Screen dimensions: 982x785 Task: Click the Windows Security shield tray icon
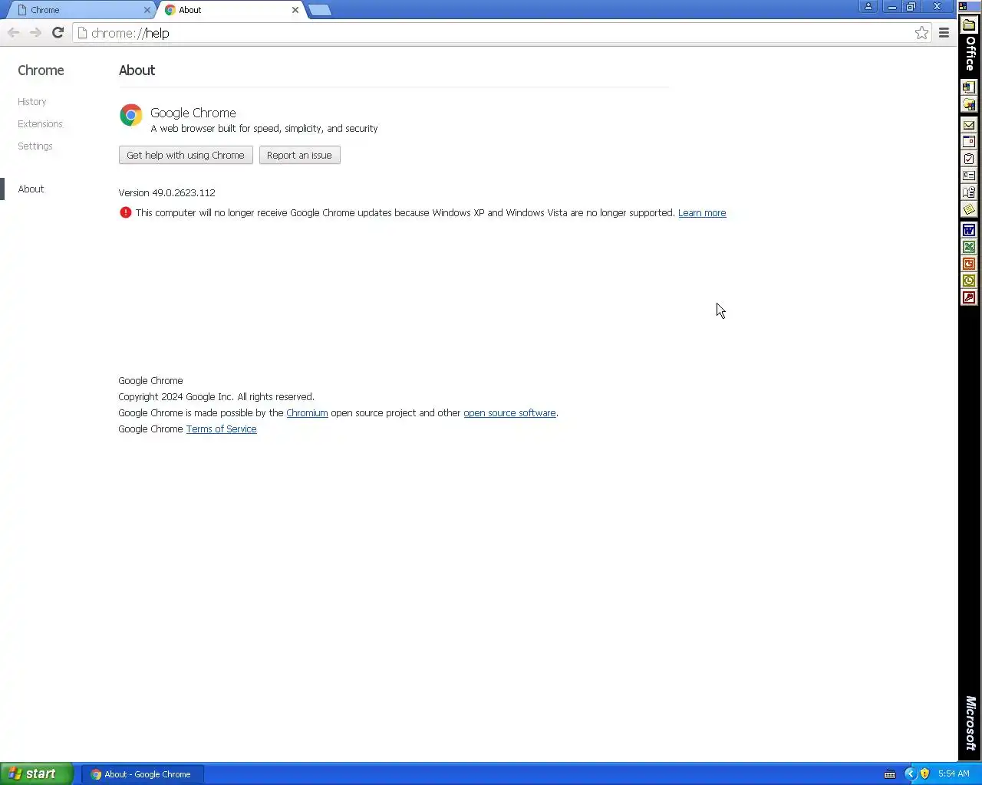tap(924, 774)
